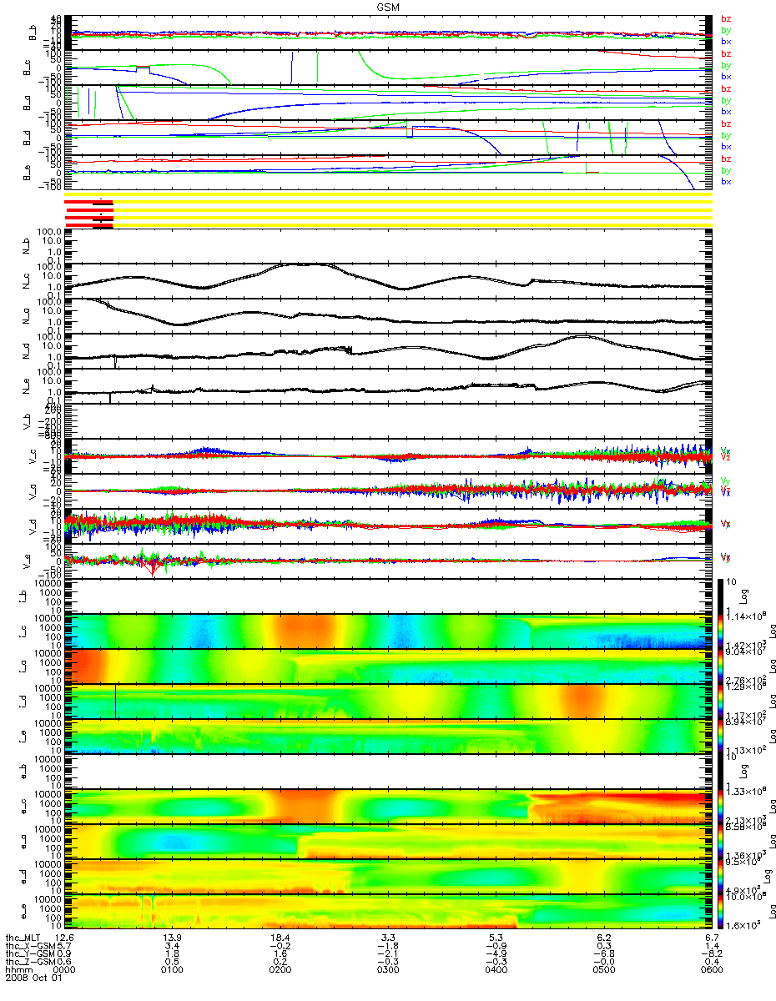776x1001 pixels.
Task: Click the N_c density panel label
Action: pyautogui.click(x=28, y=279)
